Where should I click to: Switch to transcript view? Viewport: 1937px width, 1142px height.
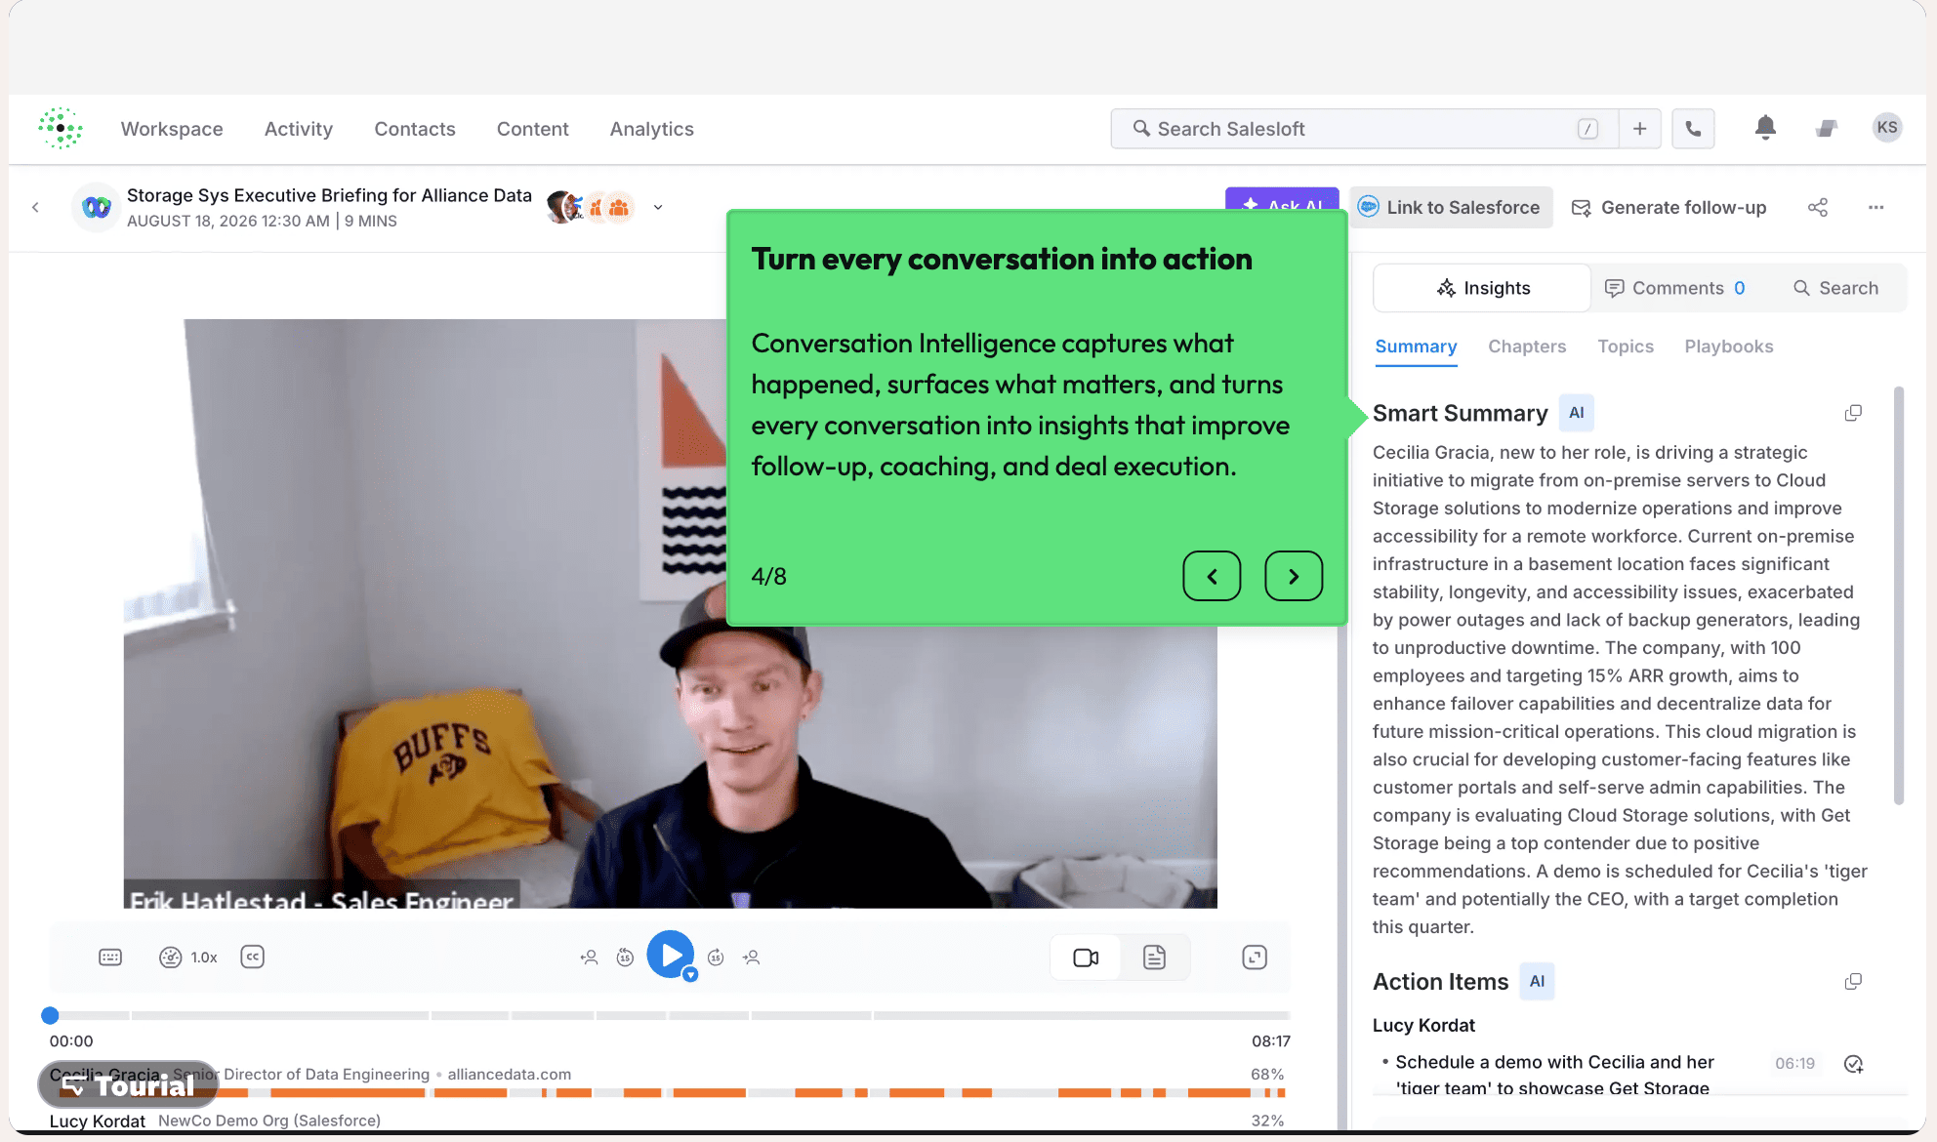[x=1155, y=958]
